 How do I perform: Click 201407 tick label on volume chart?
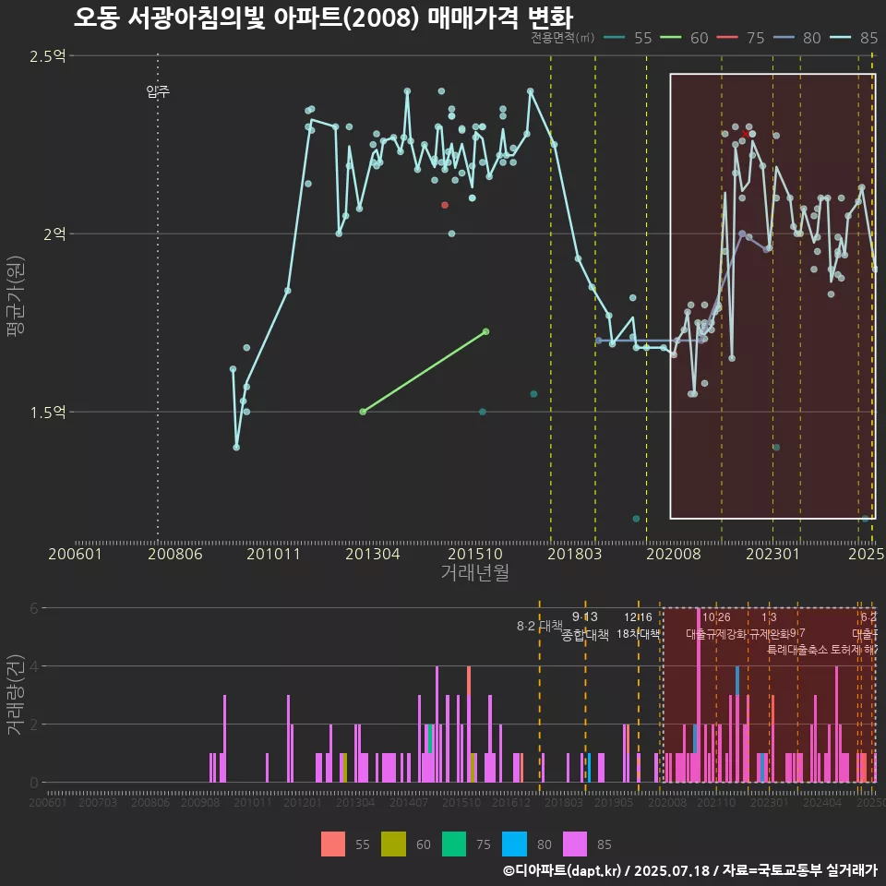pyautogui.click(x=408, y=802)
